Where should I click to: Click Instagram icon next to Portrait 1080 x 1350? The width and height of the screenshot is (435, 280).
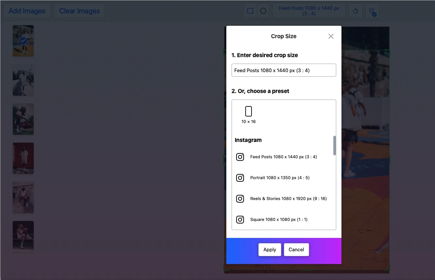point(240,178)
